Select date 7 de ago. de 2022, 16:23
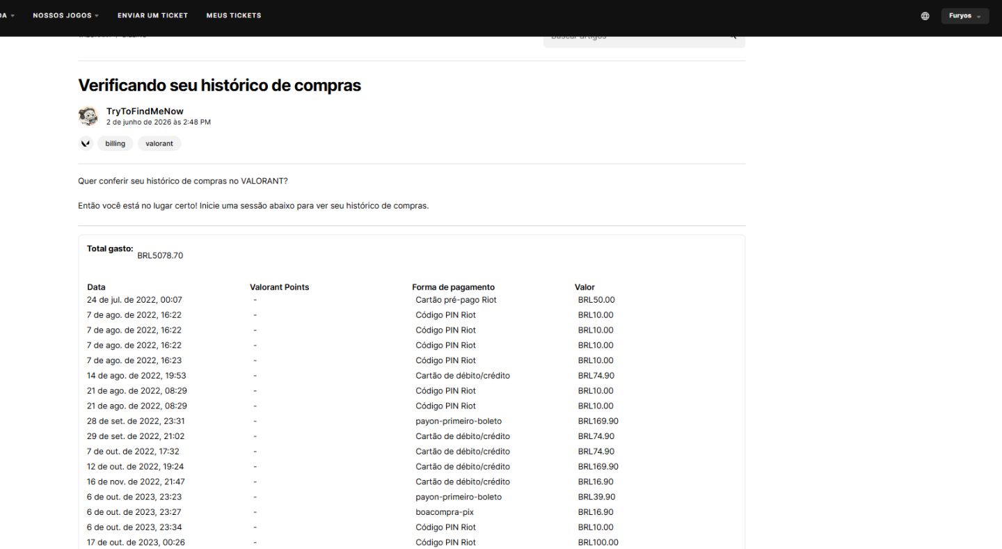Image resolution: width=1002 pixels, height=549 pixels. [134, 360]
